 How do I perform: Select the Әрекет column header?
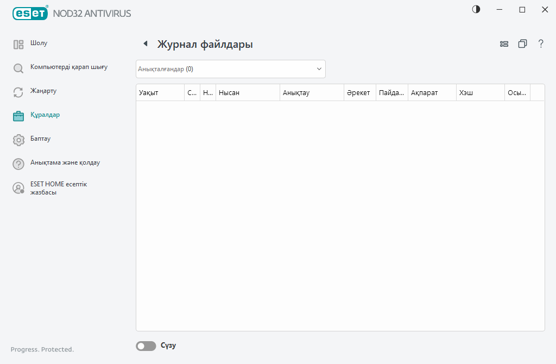pyautogui.click(x=359, y=92)
